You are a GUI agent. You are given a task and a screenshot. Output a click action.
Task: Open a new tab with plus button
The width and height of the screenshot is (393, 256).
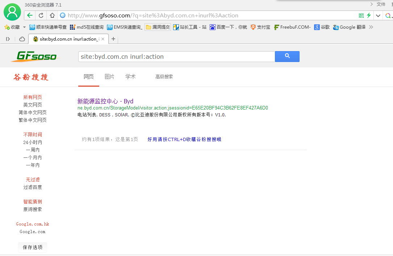click(113, 39)
